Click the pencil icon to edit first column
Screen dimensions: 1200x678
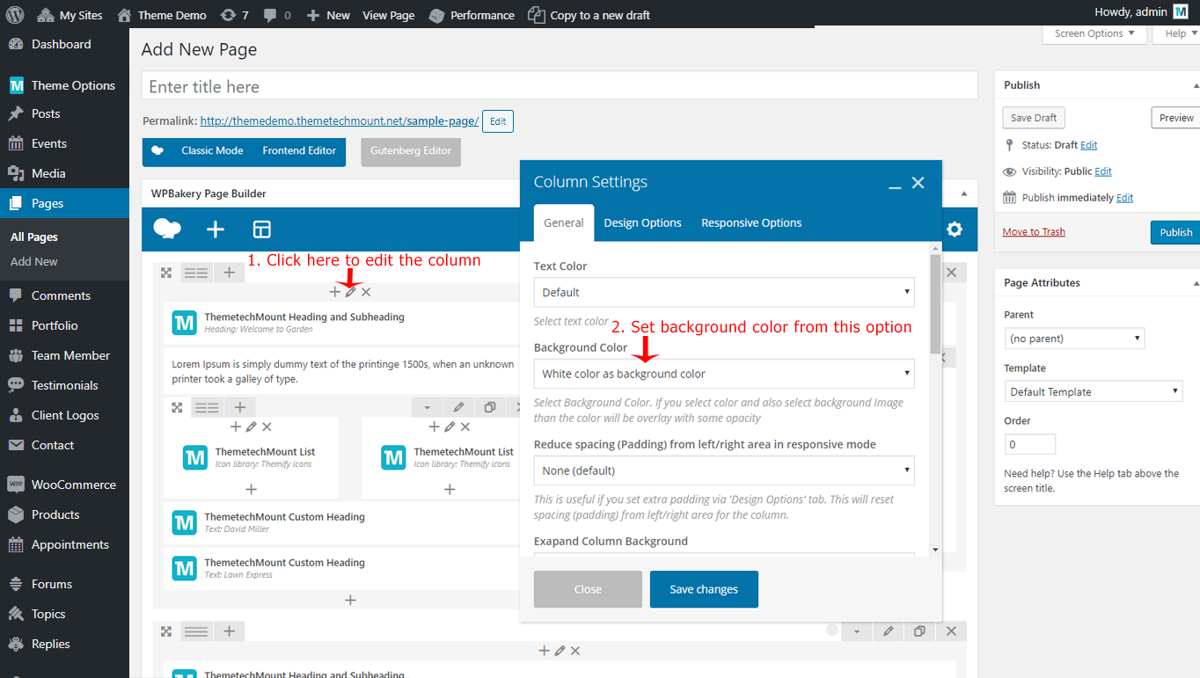pos(350,292)
